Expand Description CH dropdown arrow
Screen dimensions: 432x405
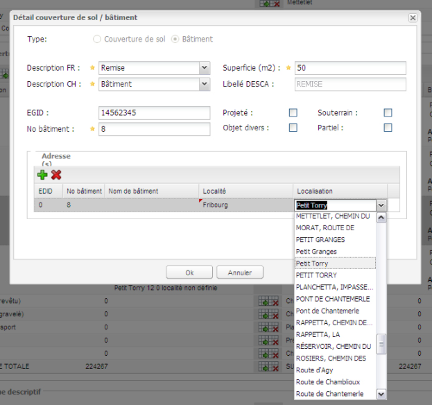[204, 84]
